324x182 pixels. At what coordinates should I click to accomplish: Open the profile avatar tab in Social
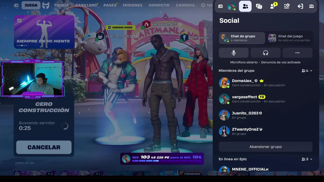coord(232,6)
